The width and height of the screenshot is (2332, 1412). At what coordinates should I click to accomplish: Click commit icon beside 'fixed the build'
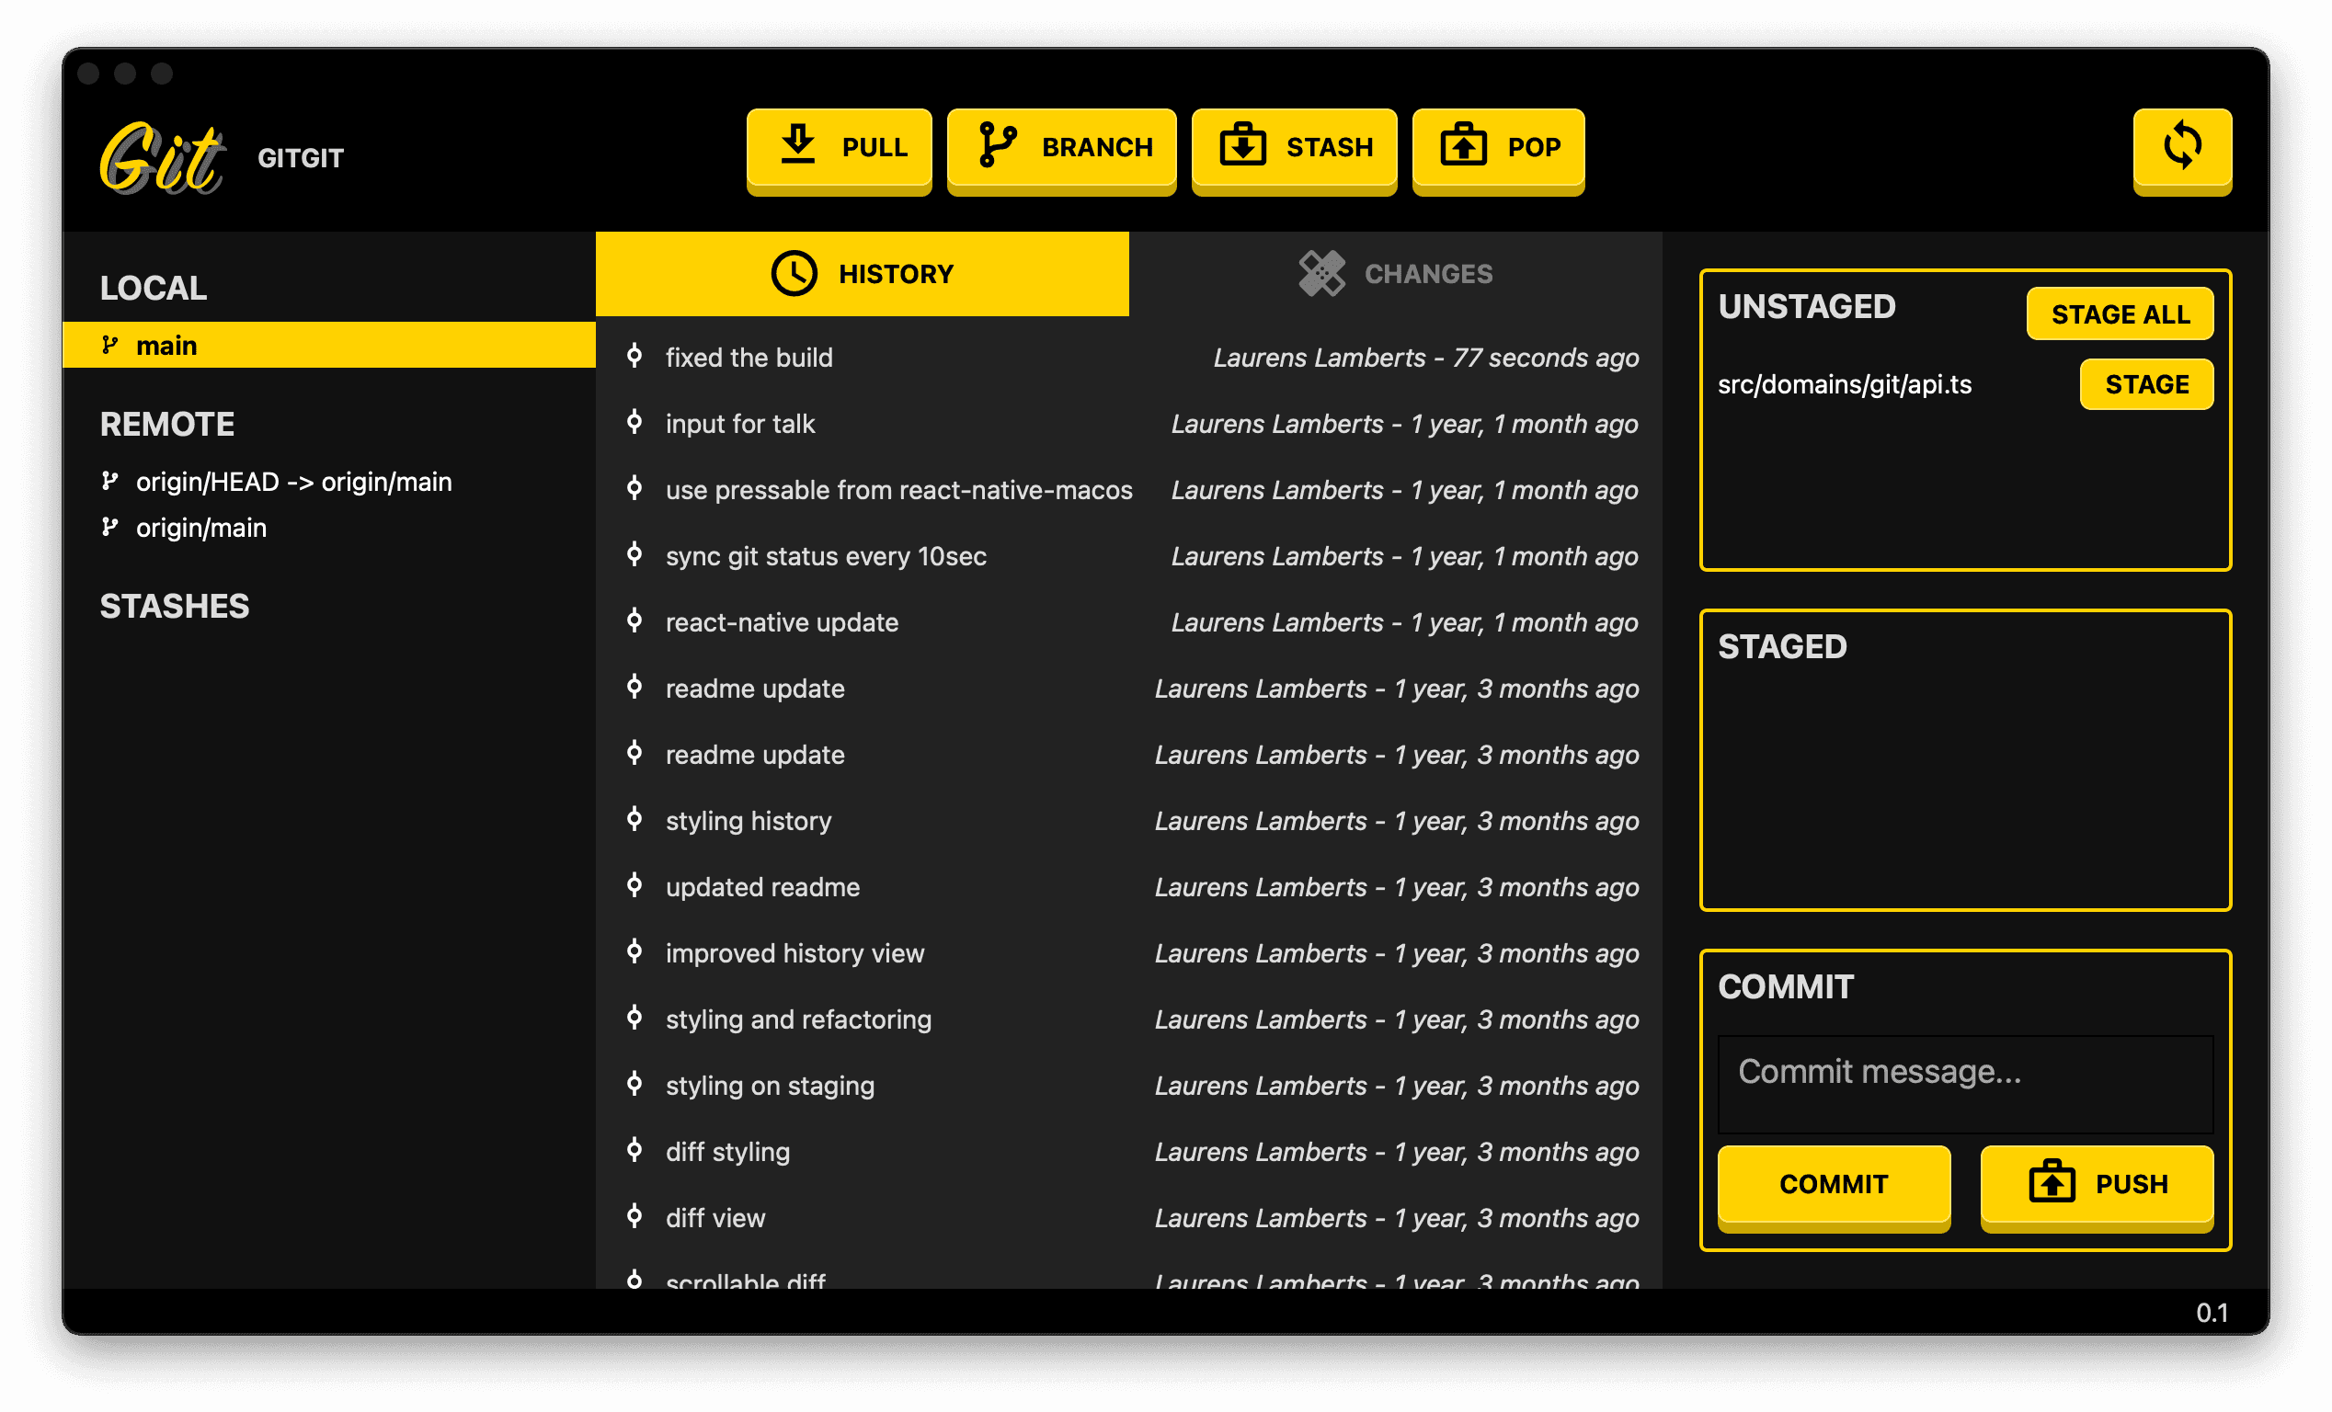(x=634, y=357)
